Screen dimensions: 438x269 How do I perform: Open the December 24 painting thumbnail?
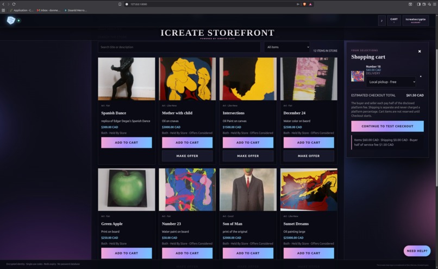(x=309, y=79)
